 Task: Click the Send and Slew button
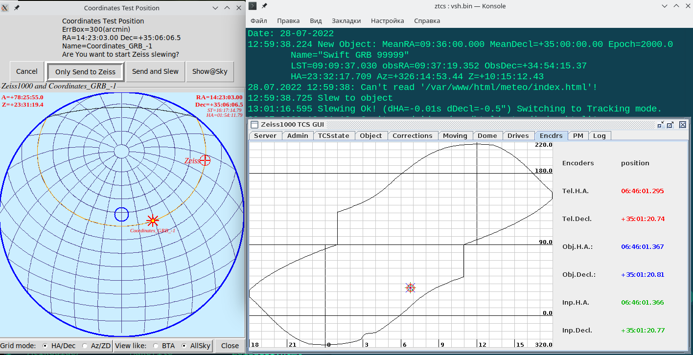pyautogui.click(x=155, y=71)
